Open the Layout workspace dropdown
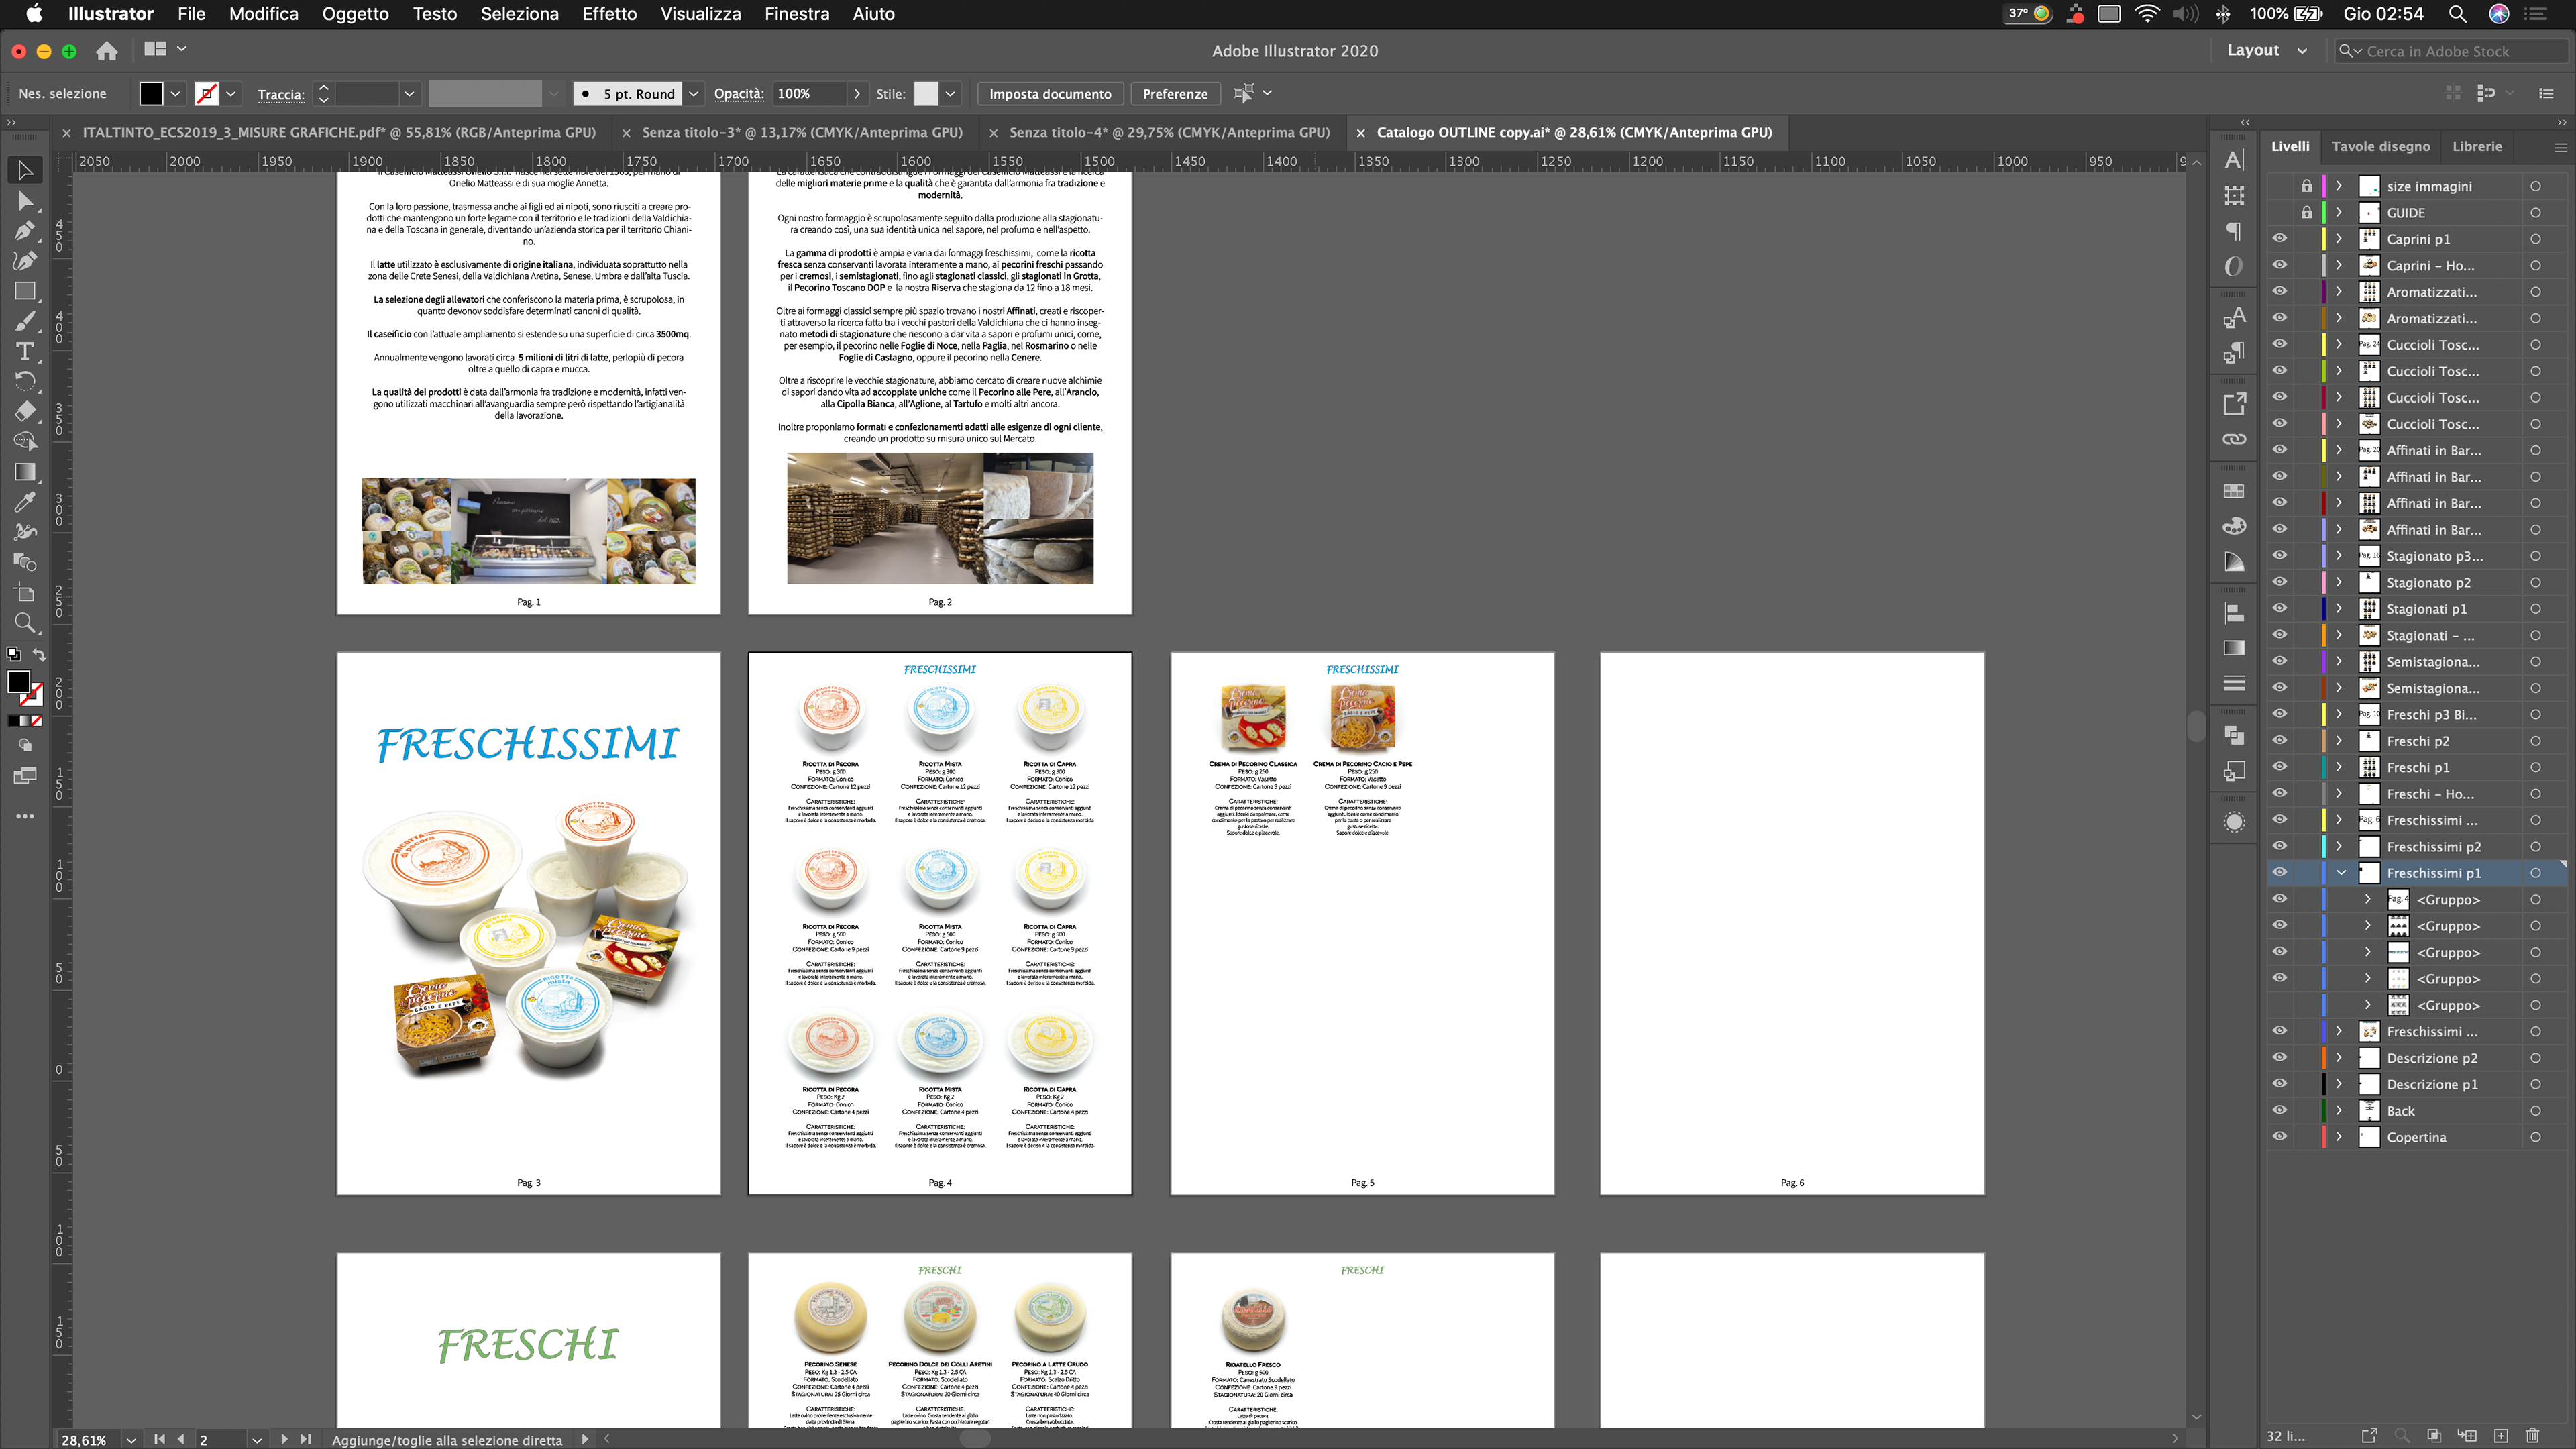This screenshot has width=2576, height=1449. click(2267, 50)
